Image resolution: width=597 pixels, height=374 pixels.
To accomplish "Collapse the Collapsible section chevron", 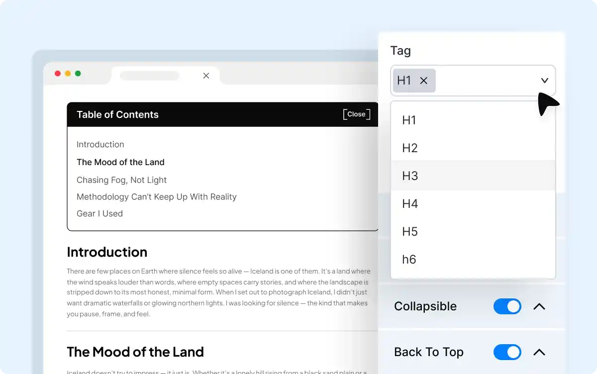I will [x=539, y=306].
